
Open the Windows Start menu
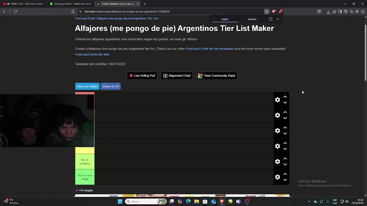(120, 201)
